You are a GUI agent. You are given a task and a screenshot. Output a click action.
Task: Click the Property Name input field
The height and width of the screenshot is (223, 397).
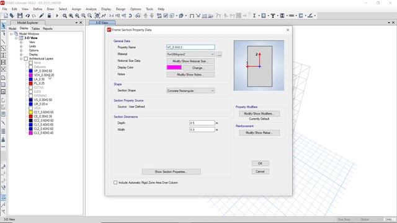190,47
